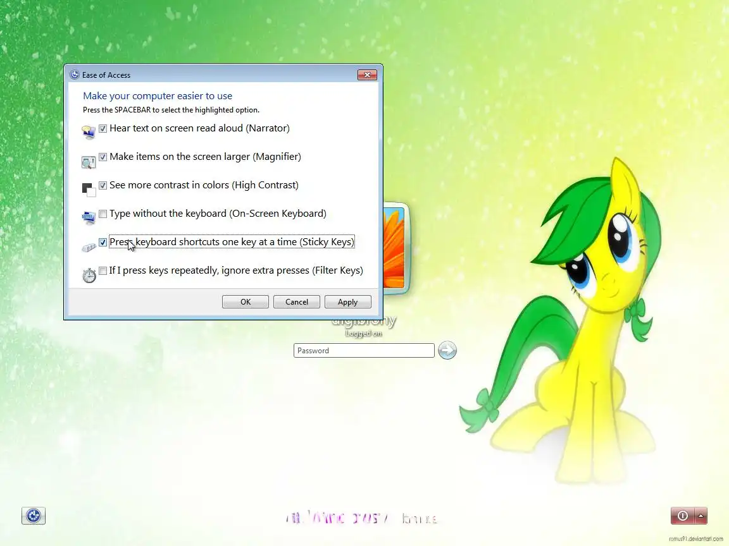Screen dimensions: 729x546
Task: Click the 'Press keyboard shortcuts one key at a time' label
Action: [x=232, y=242]
